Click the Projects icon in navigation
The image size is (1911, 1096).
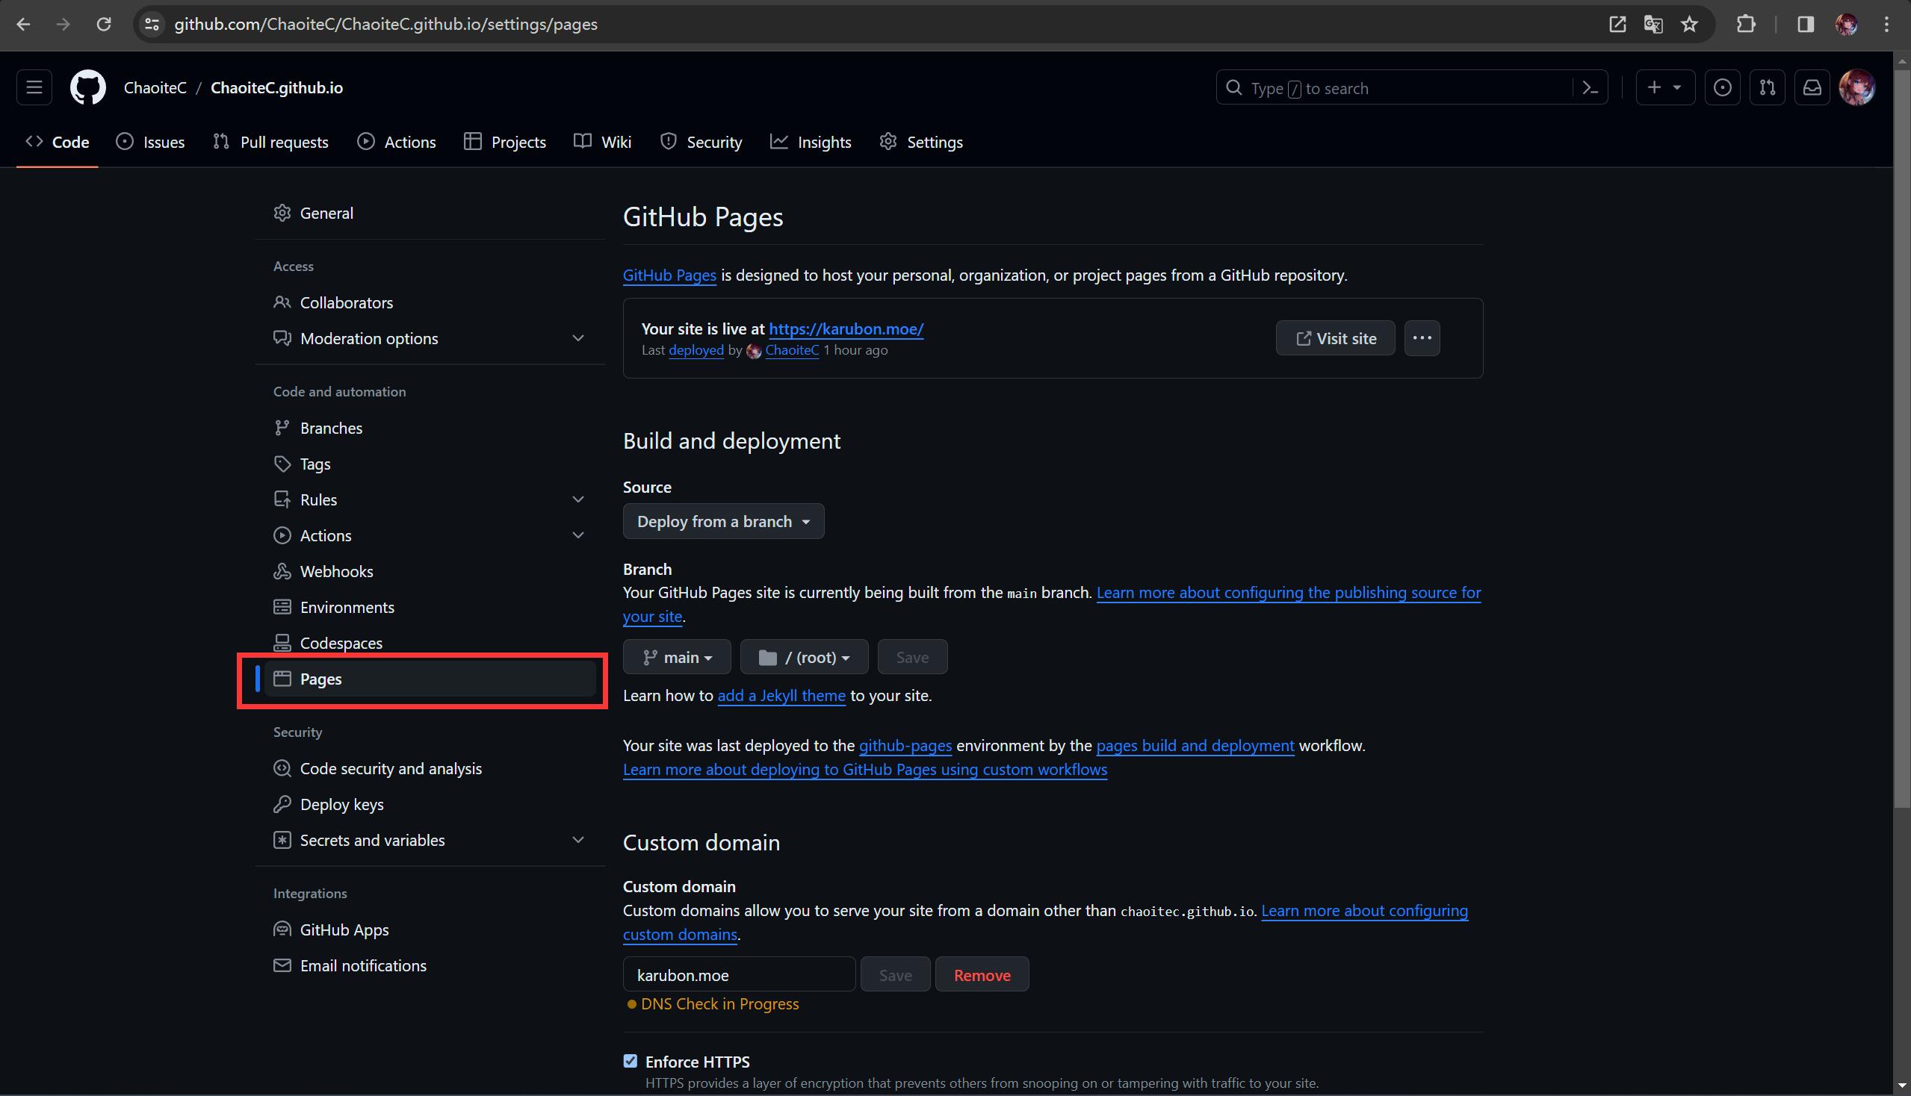click(472, 142)
